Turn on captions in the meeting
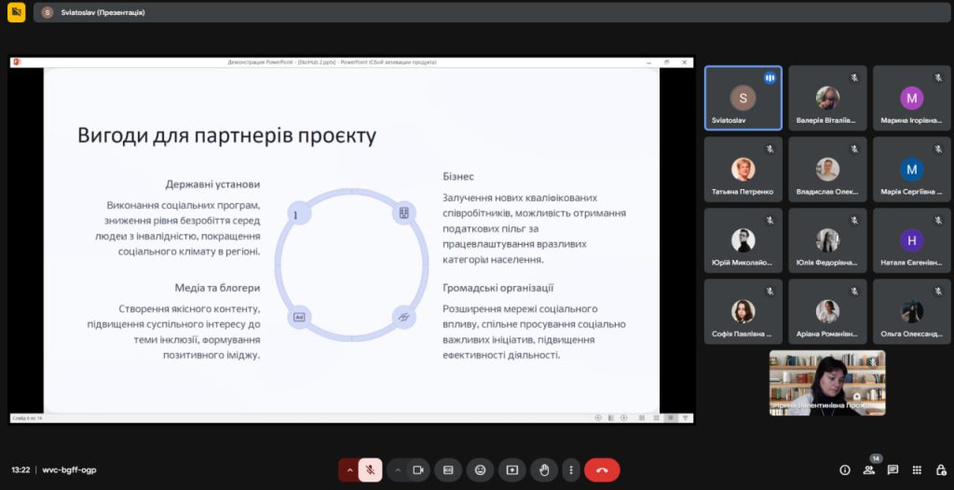This screenshot has width=954, height=490. pos(448,470)
